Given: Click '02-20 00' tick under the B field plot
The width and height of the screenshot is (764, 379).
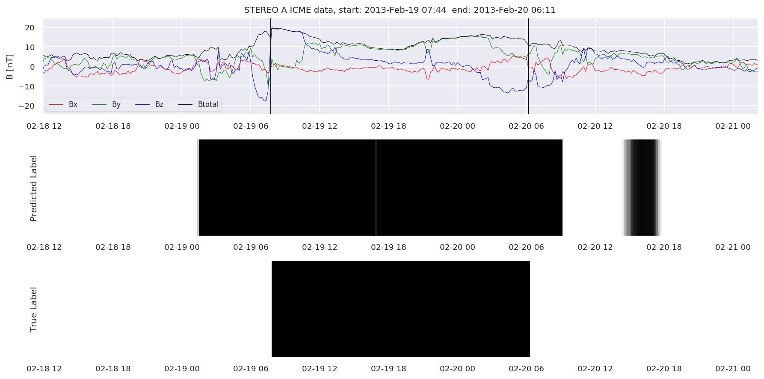Looking at the screenshot, I should pos(458,126).
